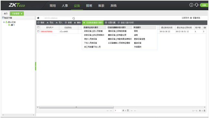
Task: Go to previous page of the table
Action: pos(111,111)
